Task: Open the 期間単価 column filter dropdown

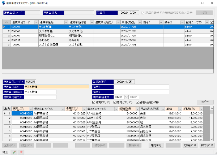Action: click(x=201, y=109)
